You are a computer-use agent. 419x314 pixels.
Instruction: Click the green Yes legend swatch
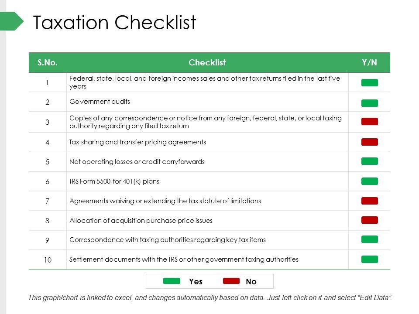click(172, 281)
